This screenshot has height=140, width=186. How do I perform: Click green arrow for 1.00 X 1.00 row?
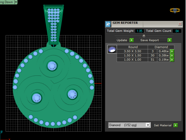pos(172,59)
